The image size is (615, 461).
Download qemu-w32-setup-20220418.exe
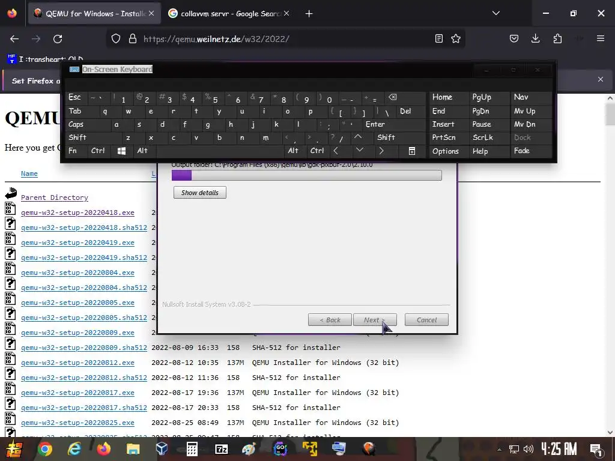(77, 212)
